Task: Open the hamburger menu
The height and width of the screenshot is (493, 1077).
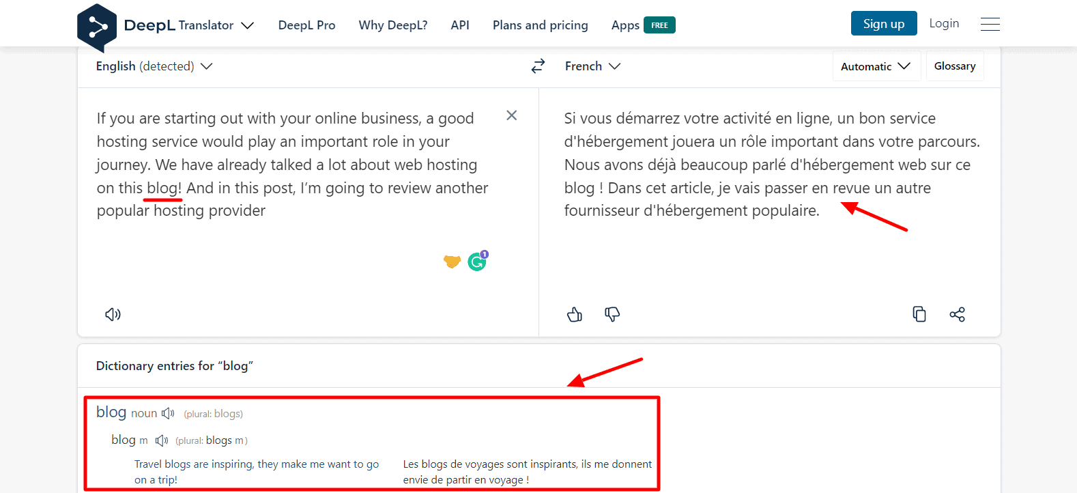Action: pos(990,25)
